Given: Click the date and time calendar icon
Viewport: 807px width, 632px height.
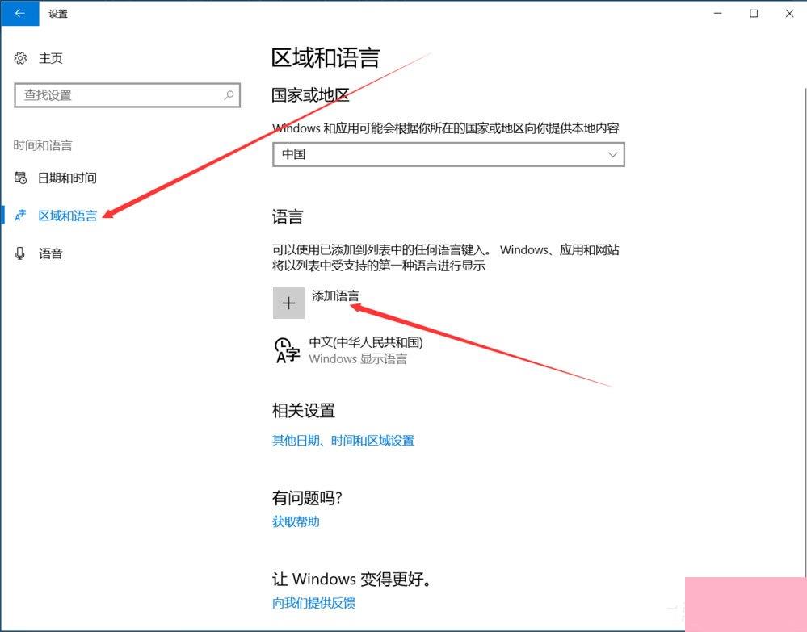Looking at the screenshot, I should 20,178.
